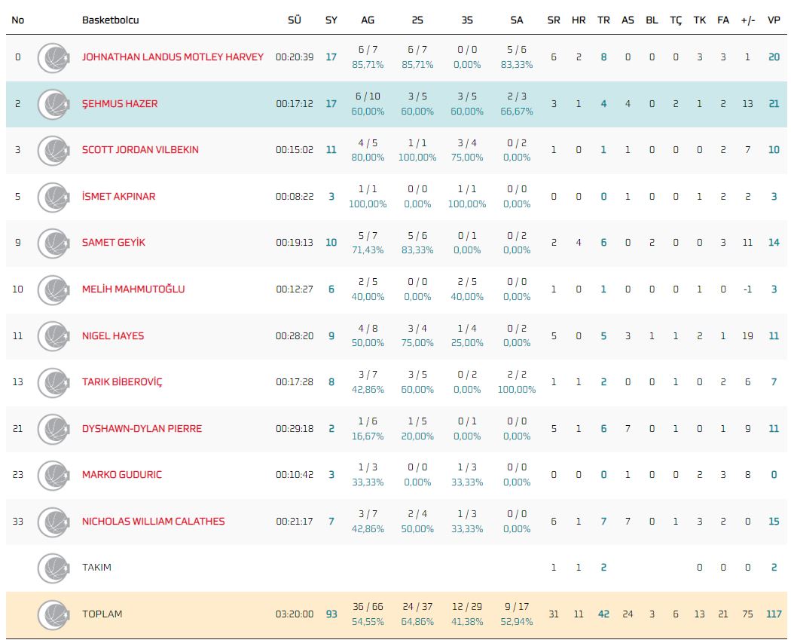Select the 3S three-pointers column header

click(467, 20)
